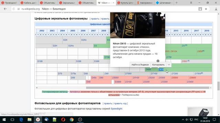The height and width of the screenshot is (123, 220).
Task: Switch to the Штативная tab
Action: coord(164,3)
